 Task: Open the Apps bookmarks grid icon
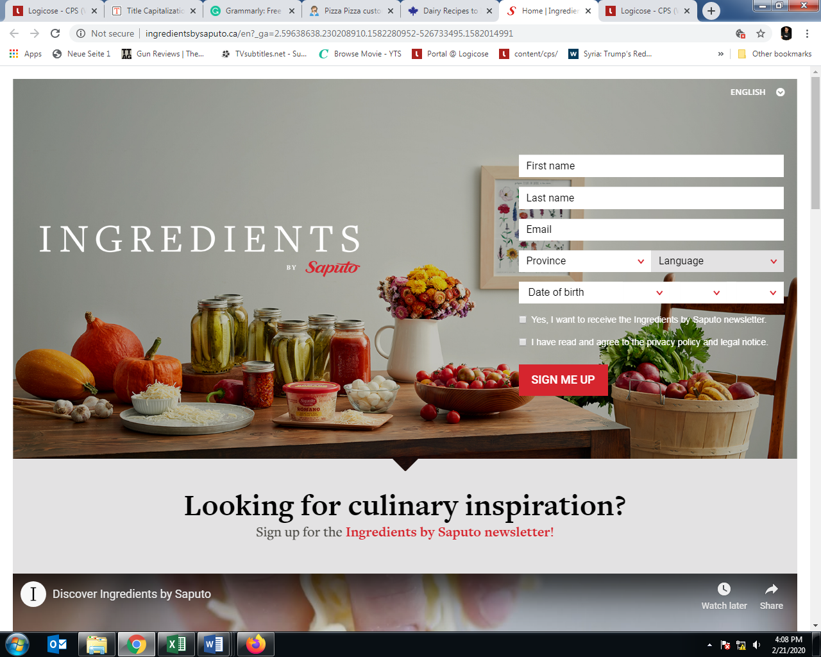(13, 54)
